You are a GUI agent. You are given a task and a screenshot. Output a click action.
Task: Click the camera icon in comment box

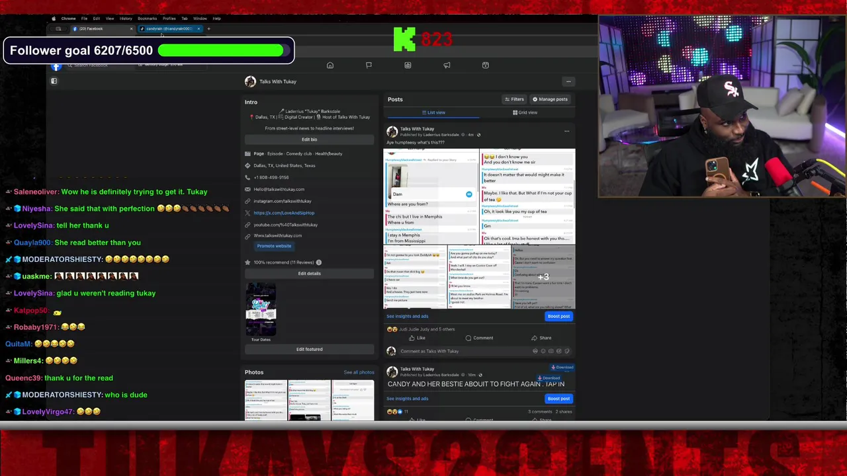point(551,351)
